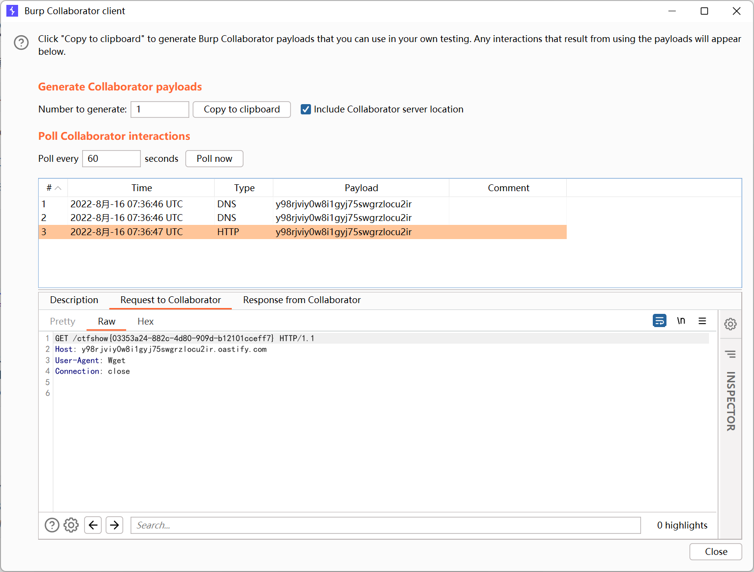
Task: Focus the Search box in message editor
Action: pyautogui.click(x=386, y=525)
